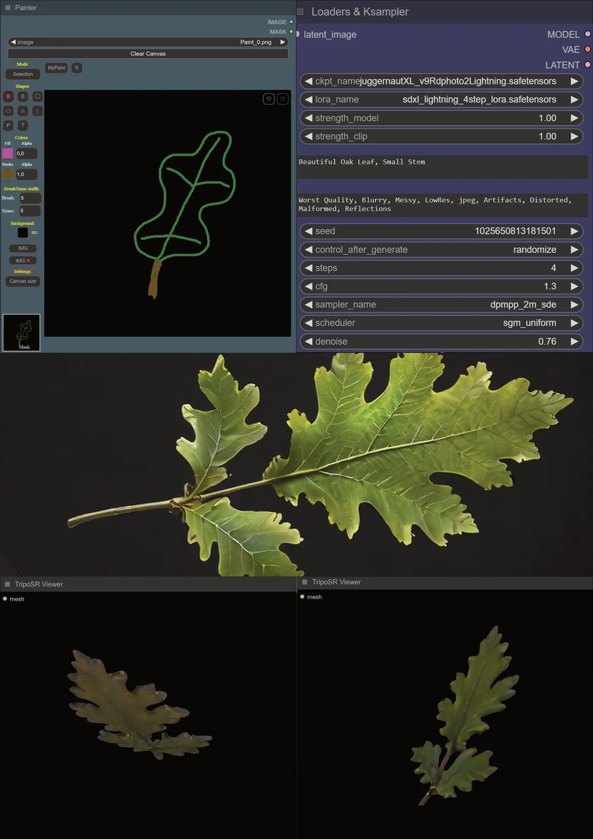Collapse the Painter node via its dot
The image size is (593, 839).
pyautogui.click(x=8, y=8)
